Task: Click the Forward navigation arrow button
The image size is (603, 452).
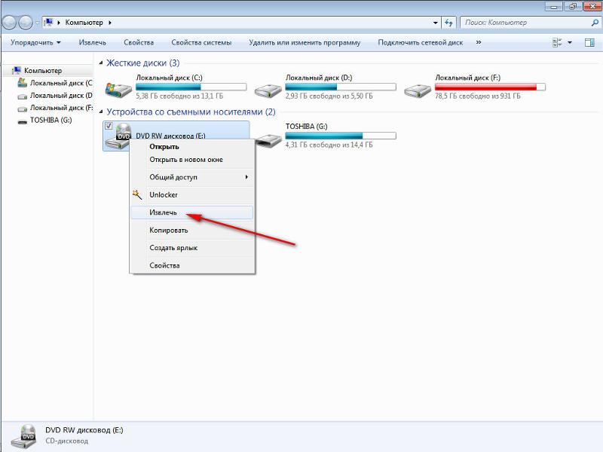Action: (x=26, y=23)
